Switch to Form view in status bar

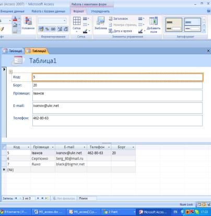(x=199, y=205)
